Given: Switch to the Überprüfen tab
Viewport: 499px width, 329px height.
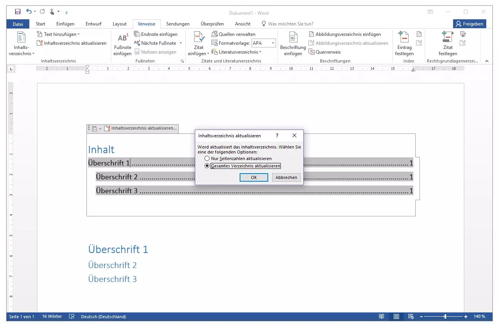Looking at the screenshot, I should click(x=212, y=24).
